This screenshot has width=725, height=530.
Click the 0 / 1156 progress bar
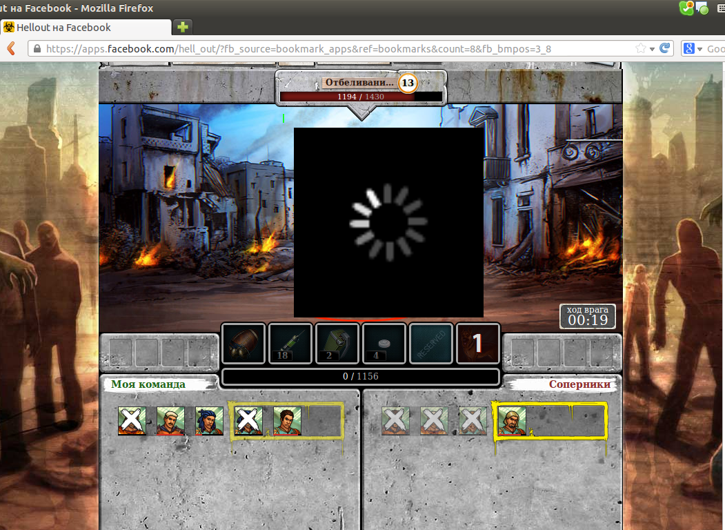click(361, 377)
